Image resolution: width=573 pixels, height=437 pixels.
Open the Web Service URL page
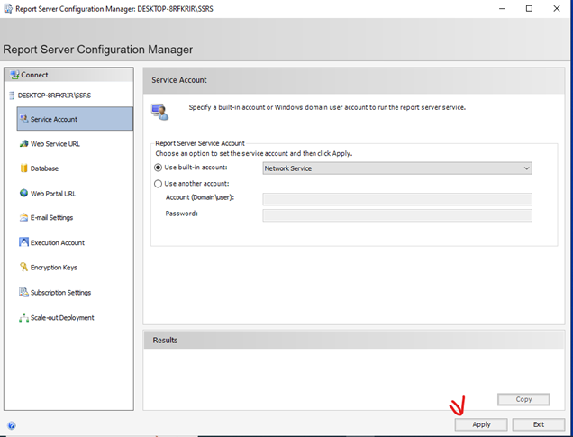[x=55, y=143]
